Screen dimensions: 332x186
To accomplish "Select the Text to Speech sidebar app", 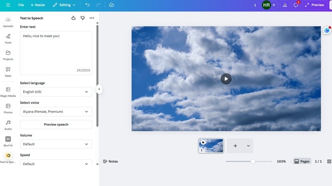I will click(x=8, y=158).
